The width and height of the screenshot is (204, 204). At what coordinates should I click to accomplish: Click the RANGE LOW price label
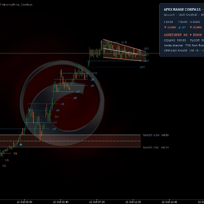(156, 147)
